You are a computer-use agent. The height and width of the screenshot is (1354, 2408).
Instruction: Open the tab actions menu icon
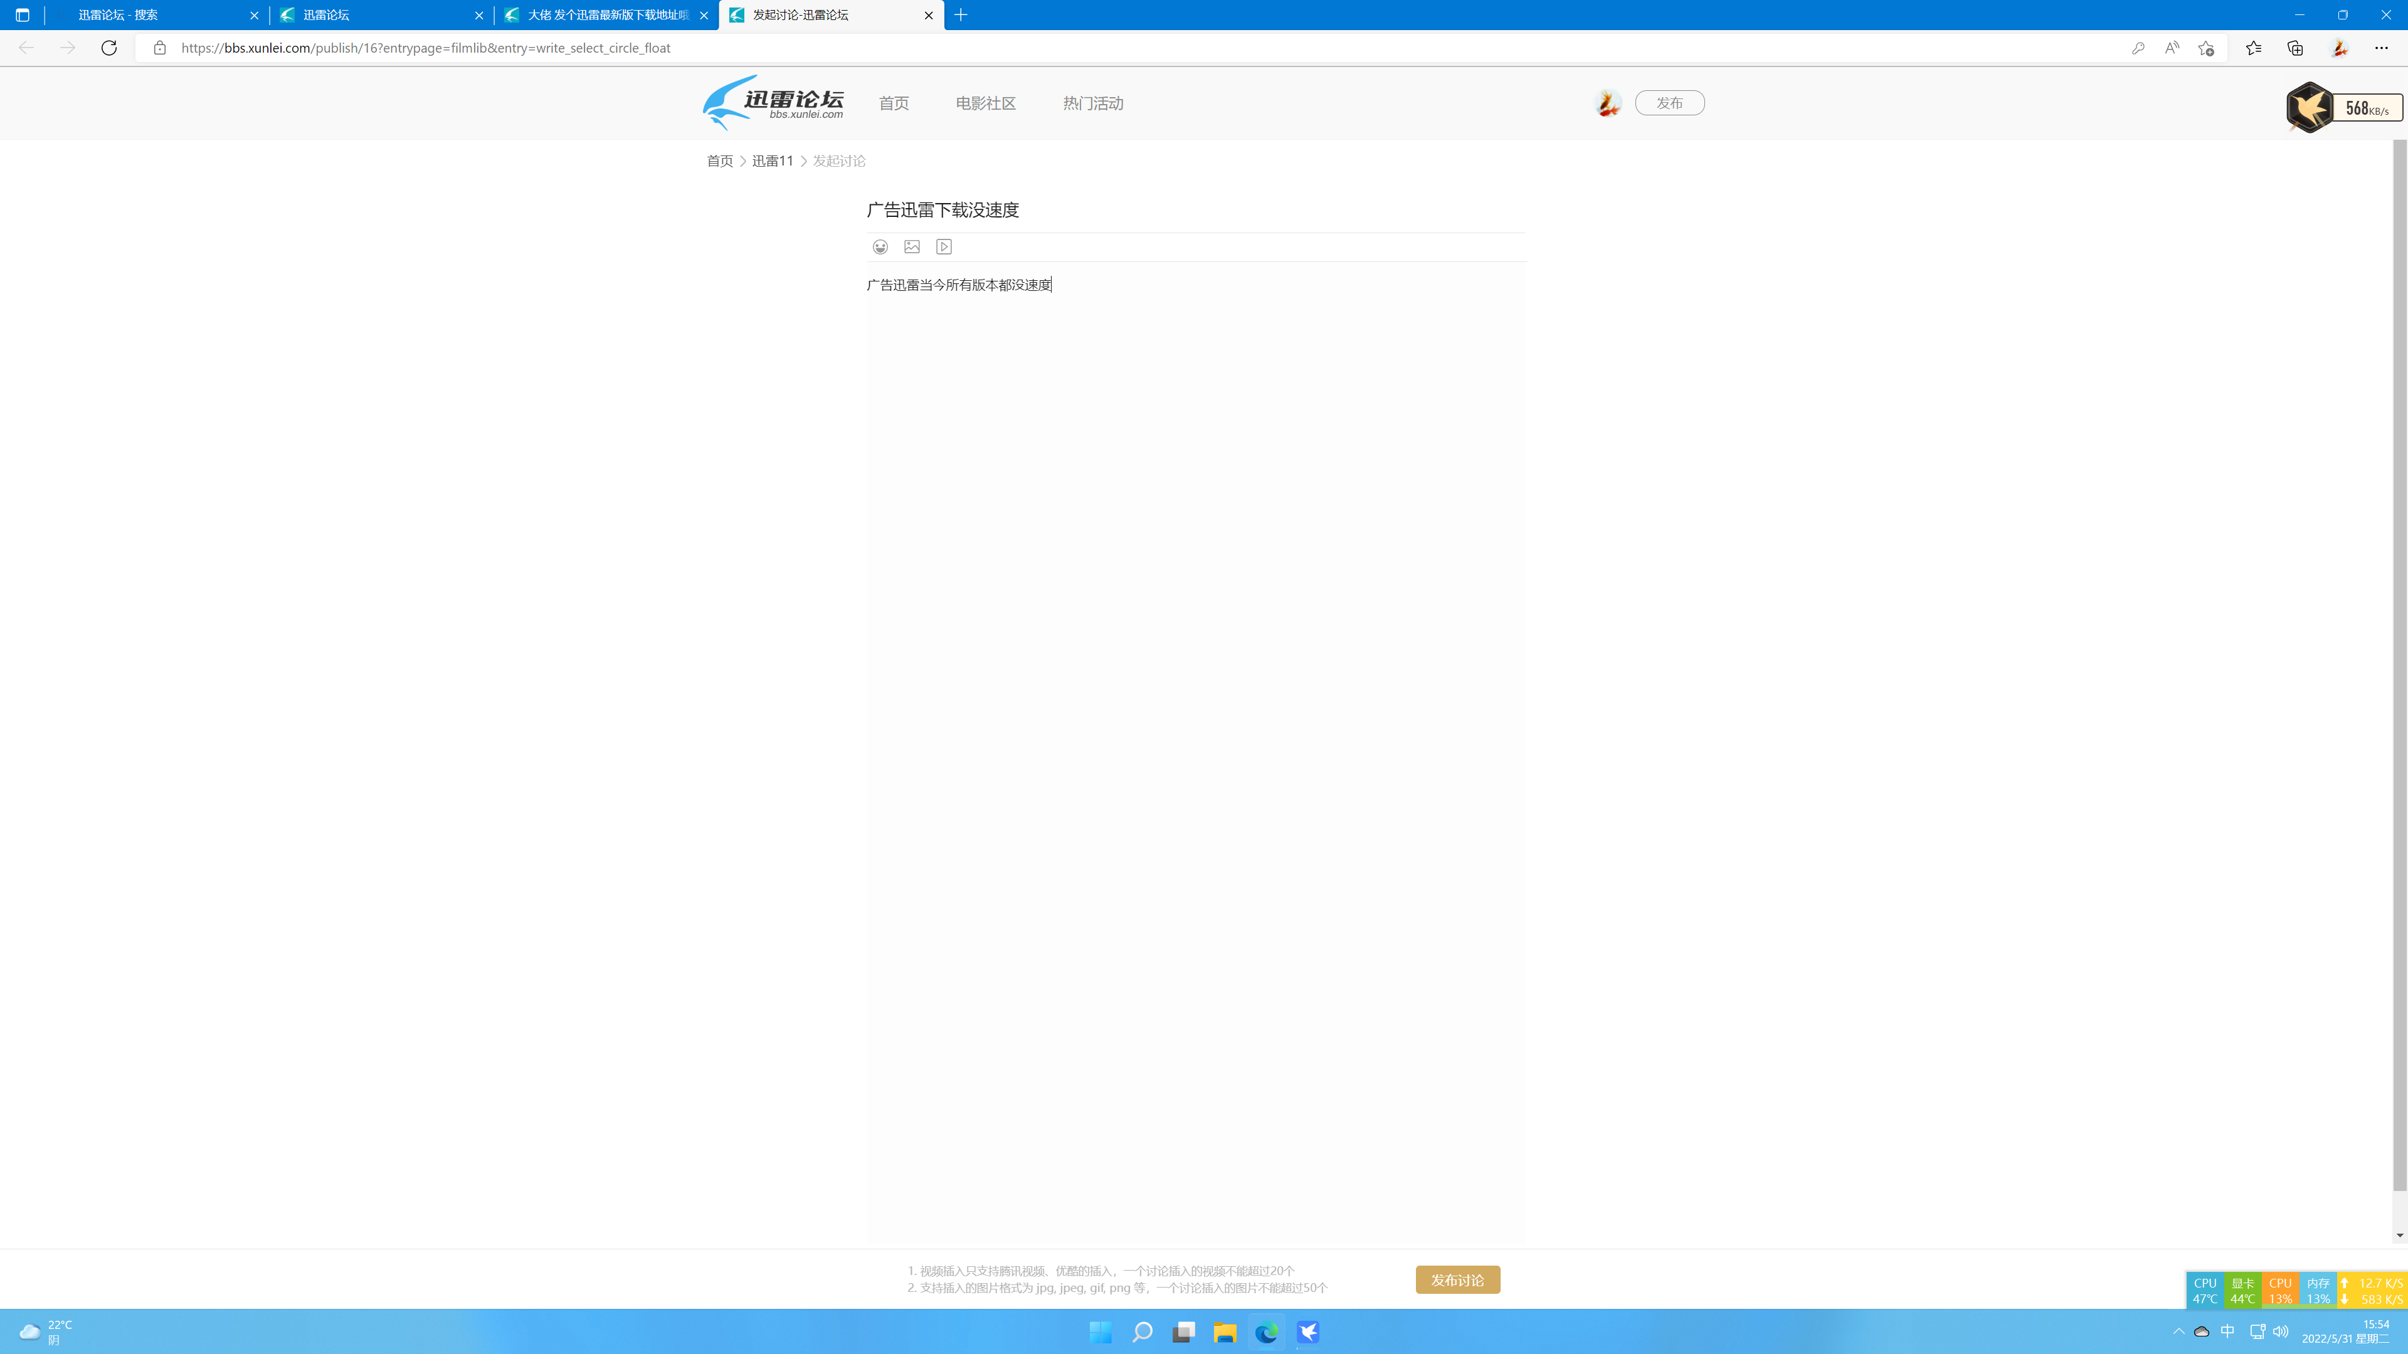tap(23, 15)
